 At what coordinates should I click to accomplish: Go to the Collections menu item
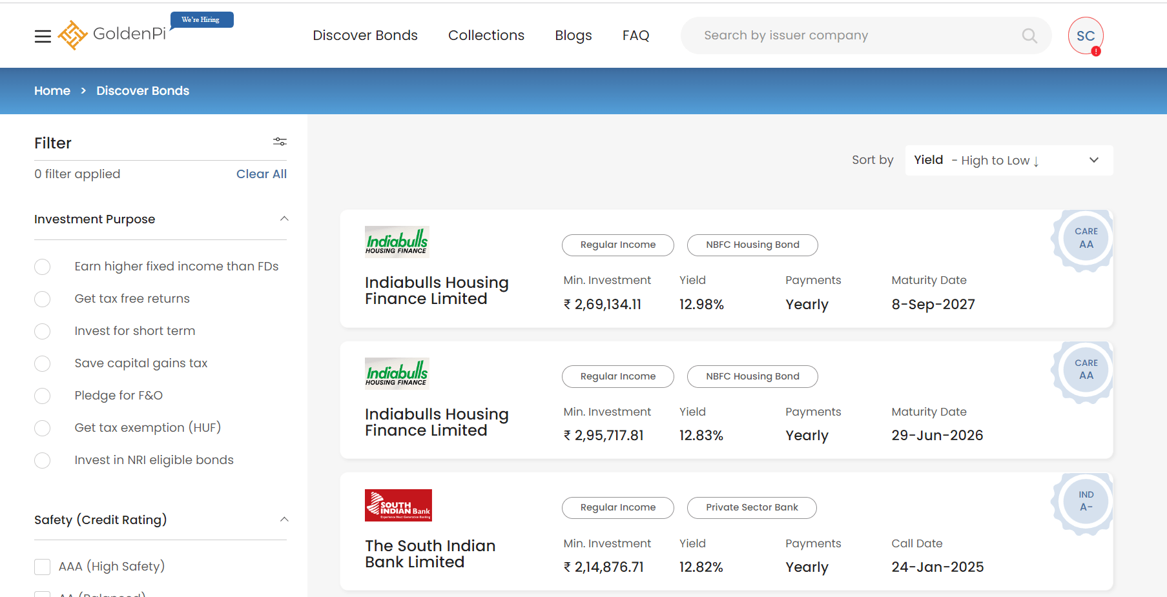pos(486,35)
